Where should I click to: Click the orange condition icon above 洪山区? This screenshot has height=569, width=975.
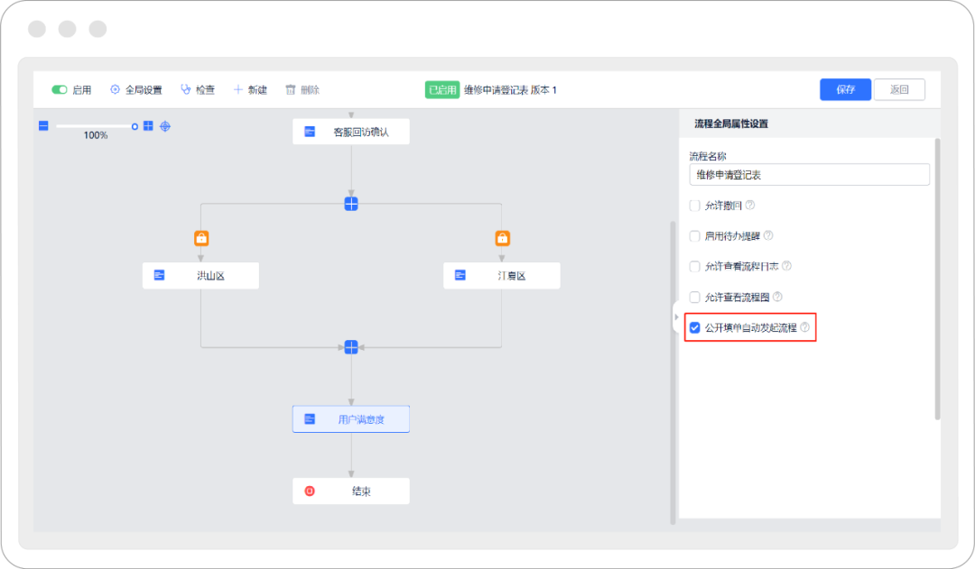pyautogui.click(x=201, y=239)
